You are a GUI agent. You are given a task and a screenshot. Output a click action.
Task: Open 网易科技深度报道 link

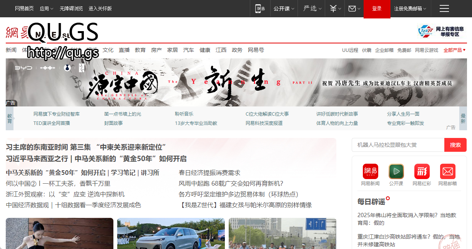click(264, 123)
